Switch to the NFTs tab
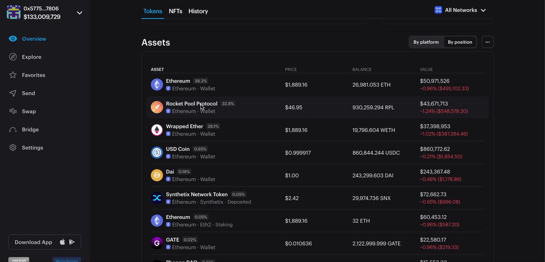The width and height of the screenshot is (545, 262). pos(175,11)
